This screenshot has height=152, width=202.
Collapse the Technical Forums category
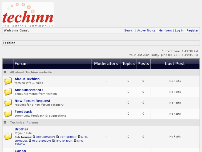pos(5,122)
